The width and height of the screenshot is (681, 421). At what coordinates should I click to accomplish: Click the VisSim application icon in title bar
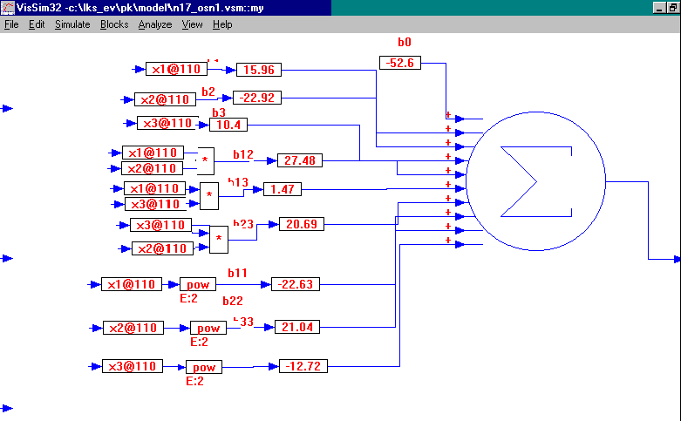pos(7,8)
